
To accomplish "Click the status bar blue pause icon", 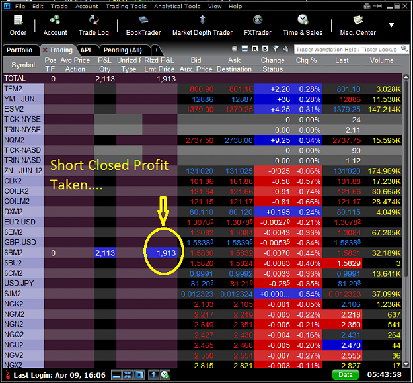I will tap(139, 375).
